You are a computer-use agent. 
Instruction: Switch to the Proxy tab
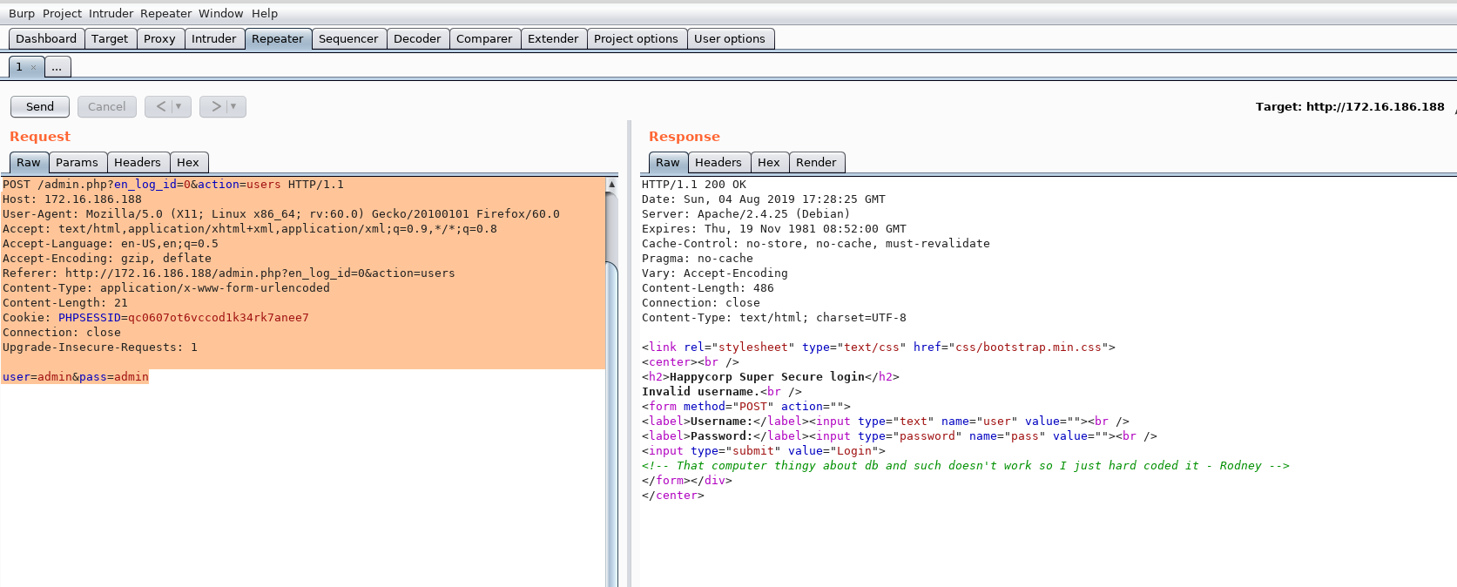point(159,38)
